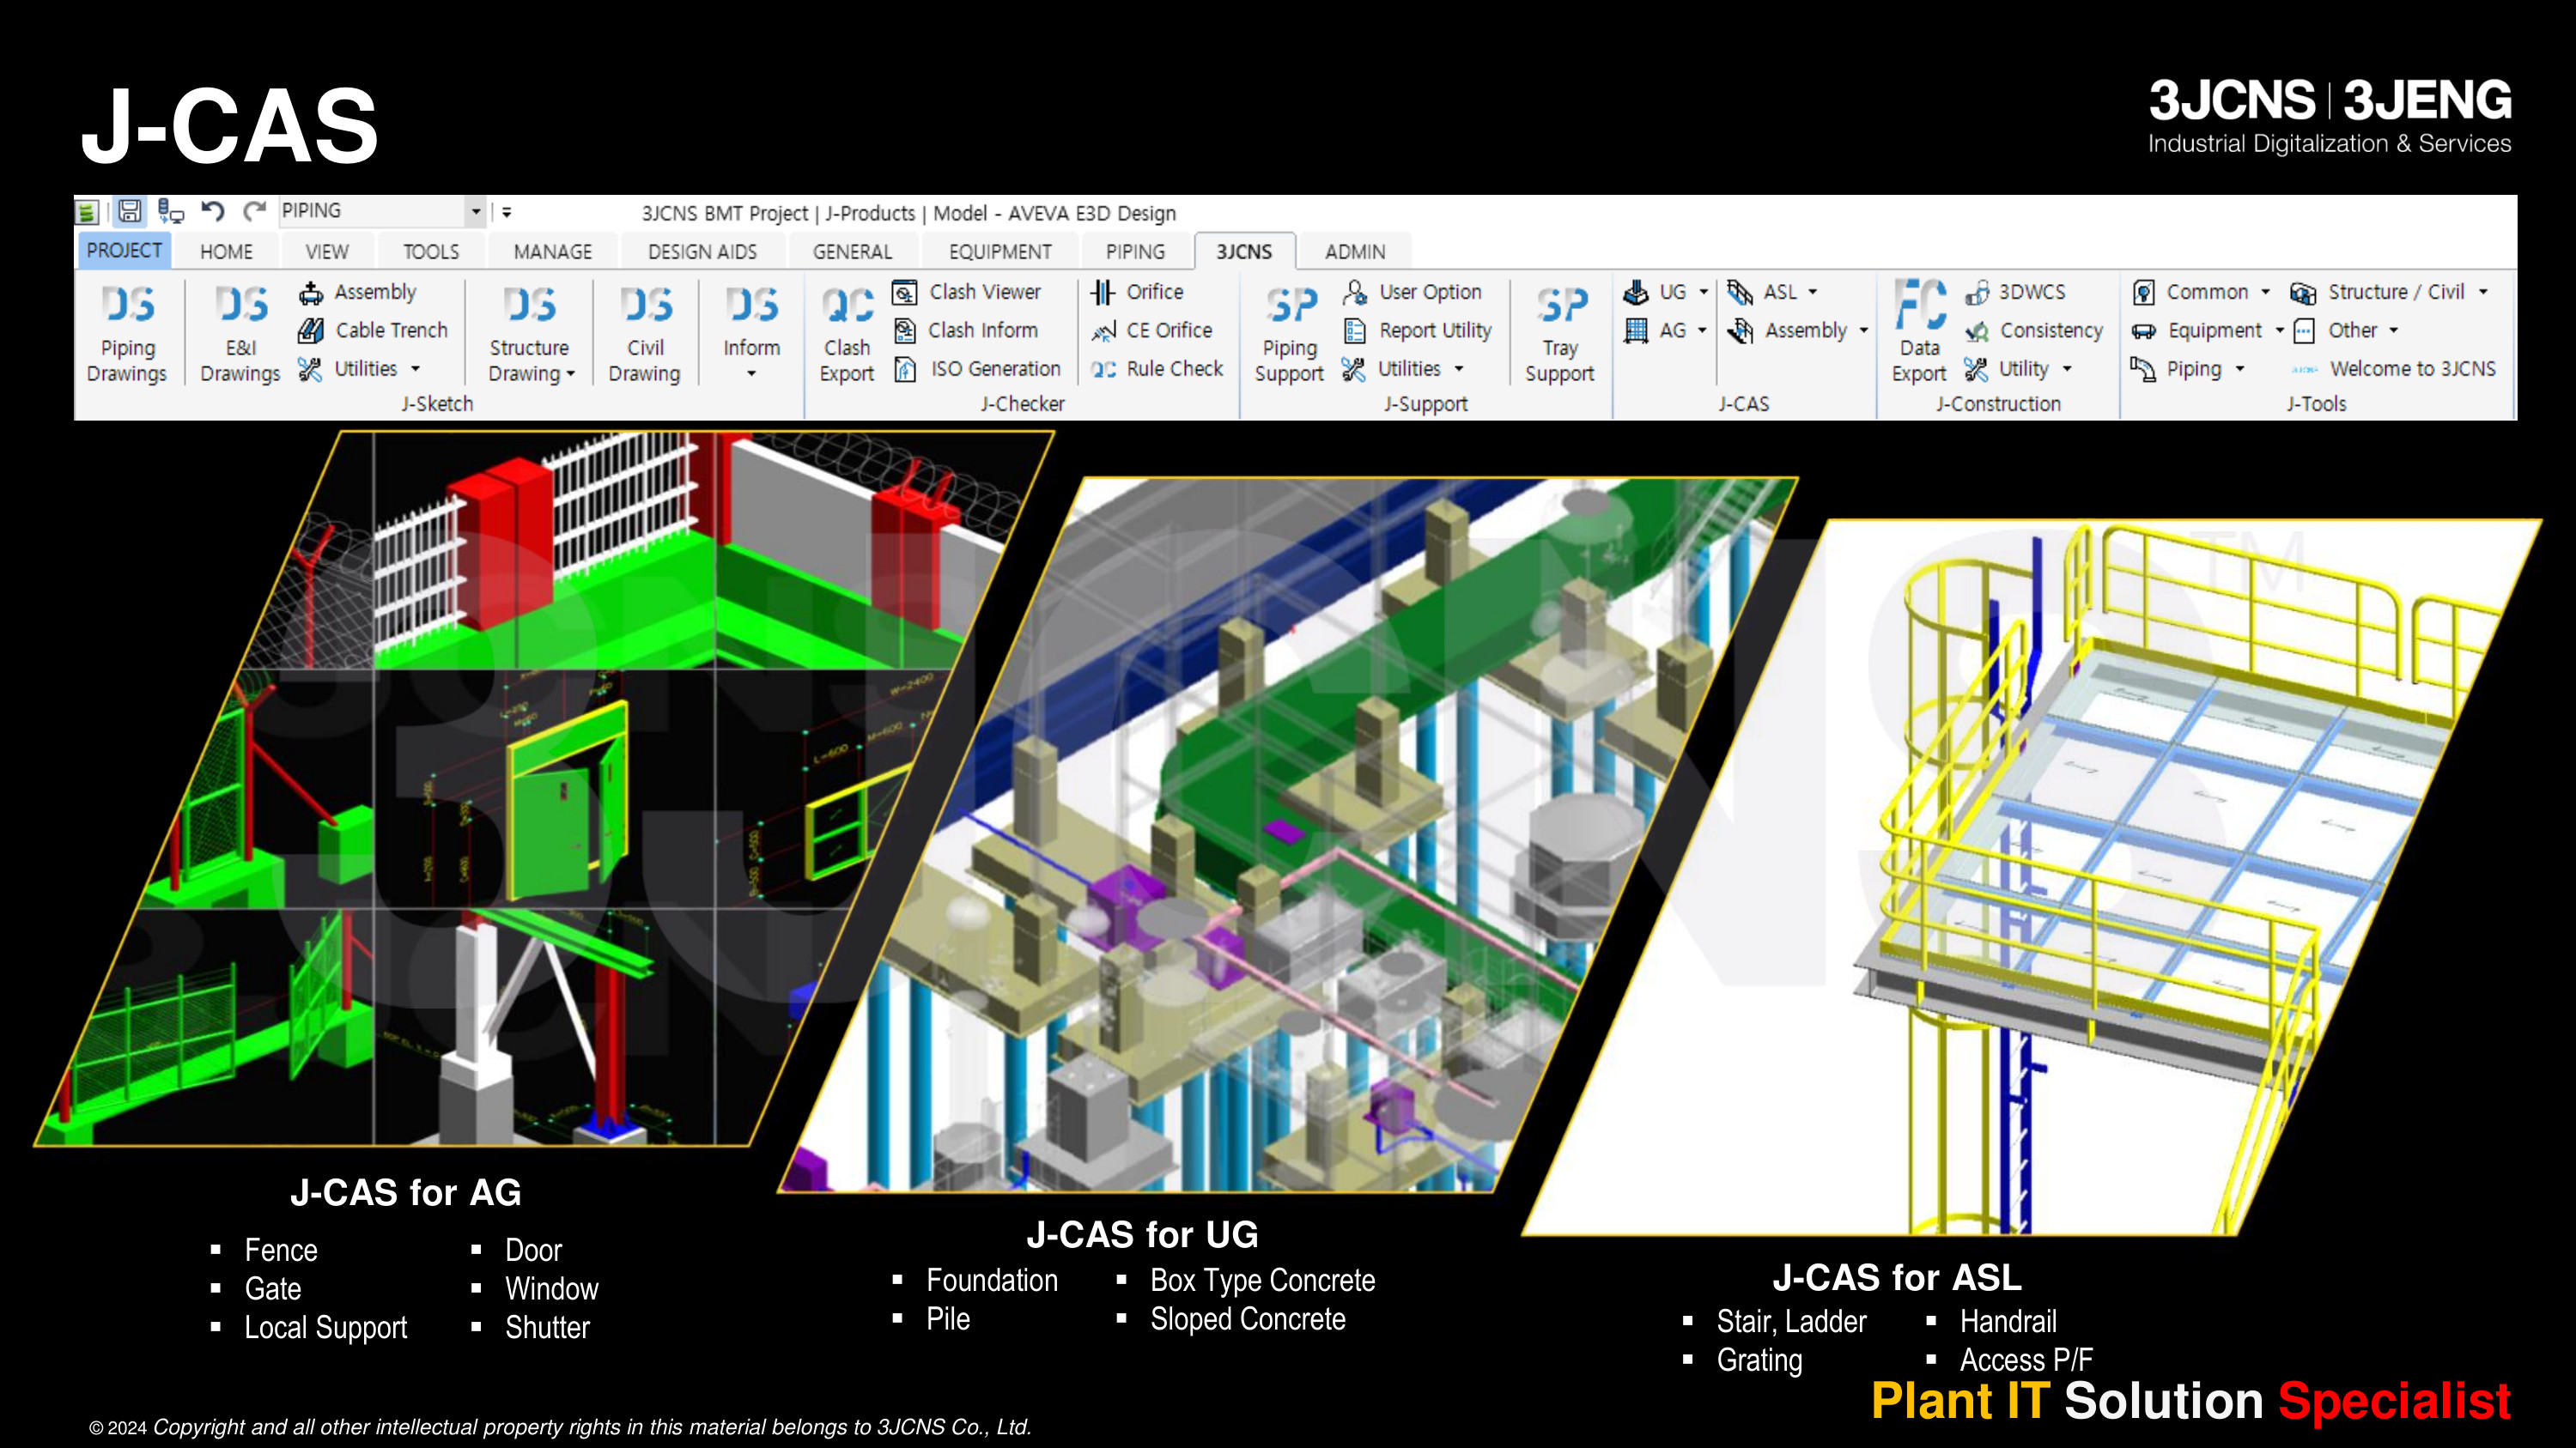2576x1448 pixels.
Task: Click the green application icon at top-left
Action: pyautogui.click(x=87, y=212)
